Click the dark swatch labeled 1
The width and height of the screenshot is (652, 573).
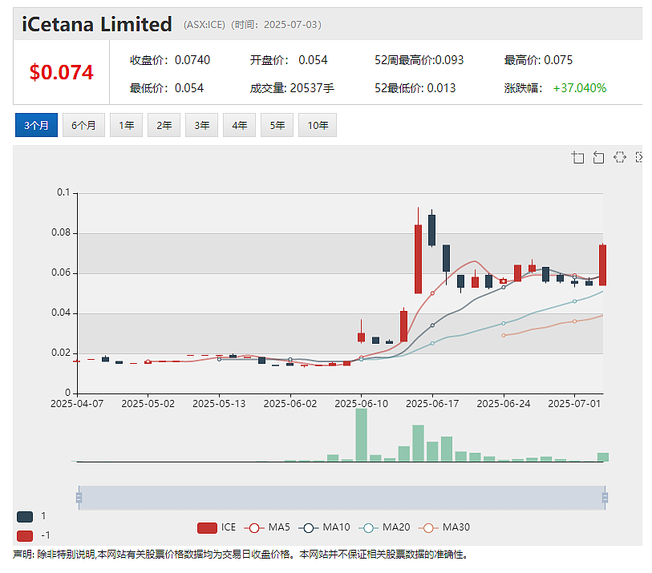[x=25, y=517]
